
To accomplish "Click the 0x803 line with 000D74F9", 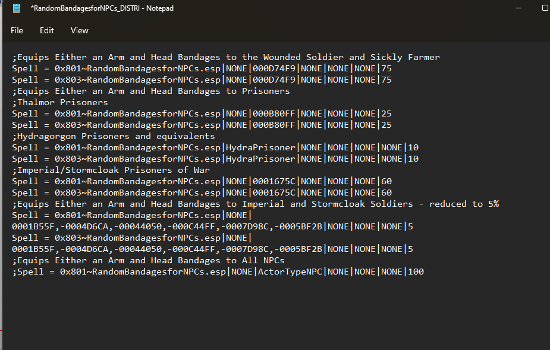I will point(202,80).
